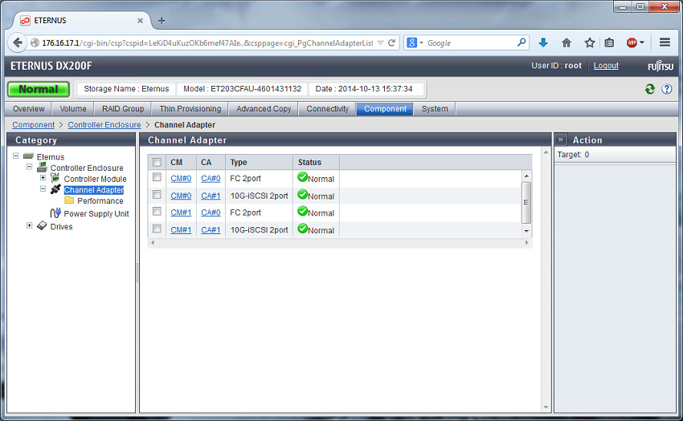The image size is (683, 421).
Task: Close the ETERNUS browser tab
Action: 141,20
